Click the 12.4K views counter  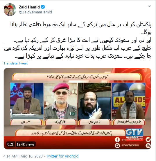26,144
